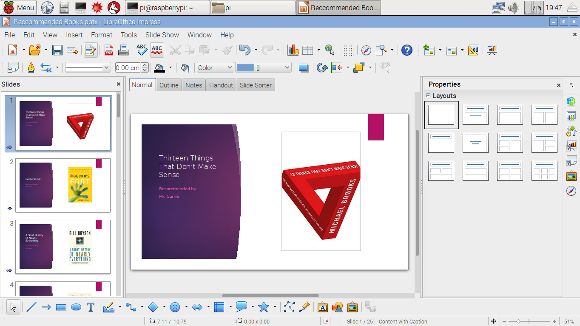Start the slide show from the toolbar icon
Viewport: 580px width, 326px height.
coord(492,50)
